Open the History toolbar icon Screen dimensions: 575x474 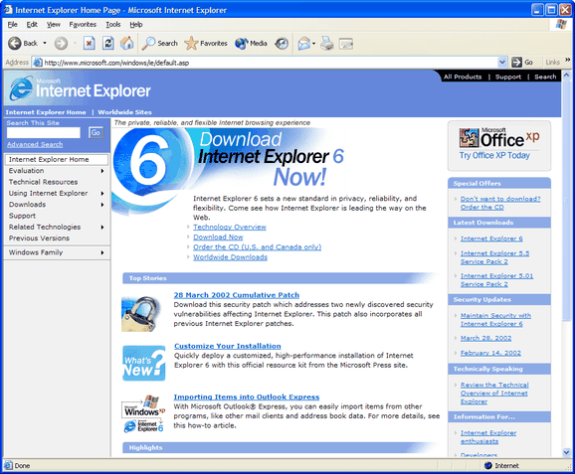[x=282, y=44]
